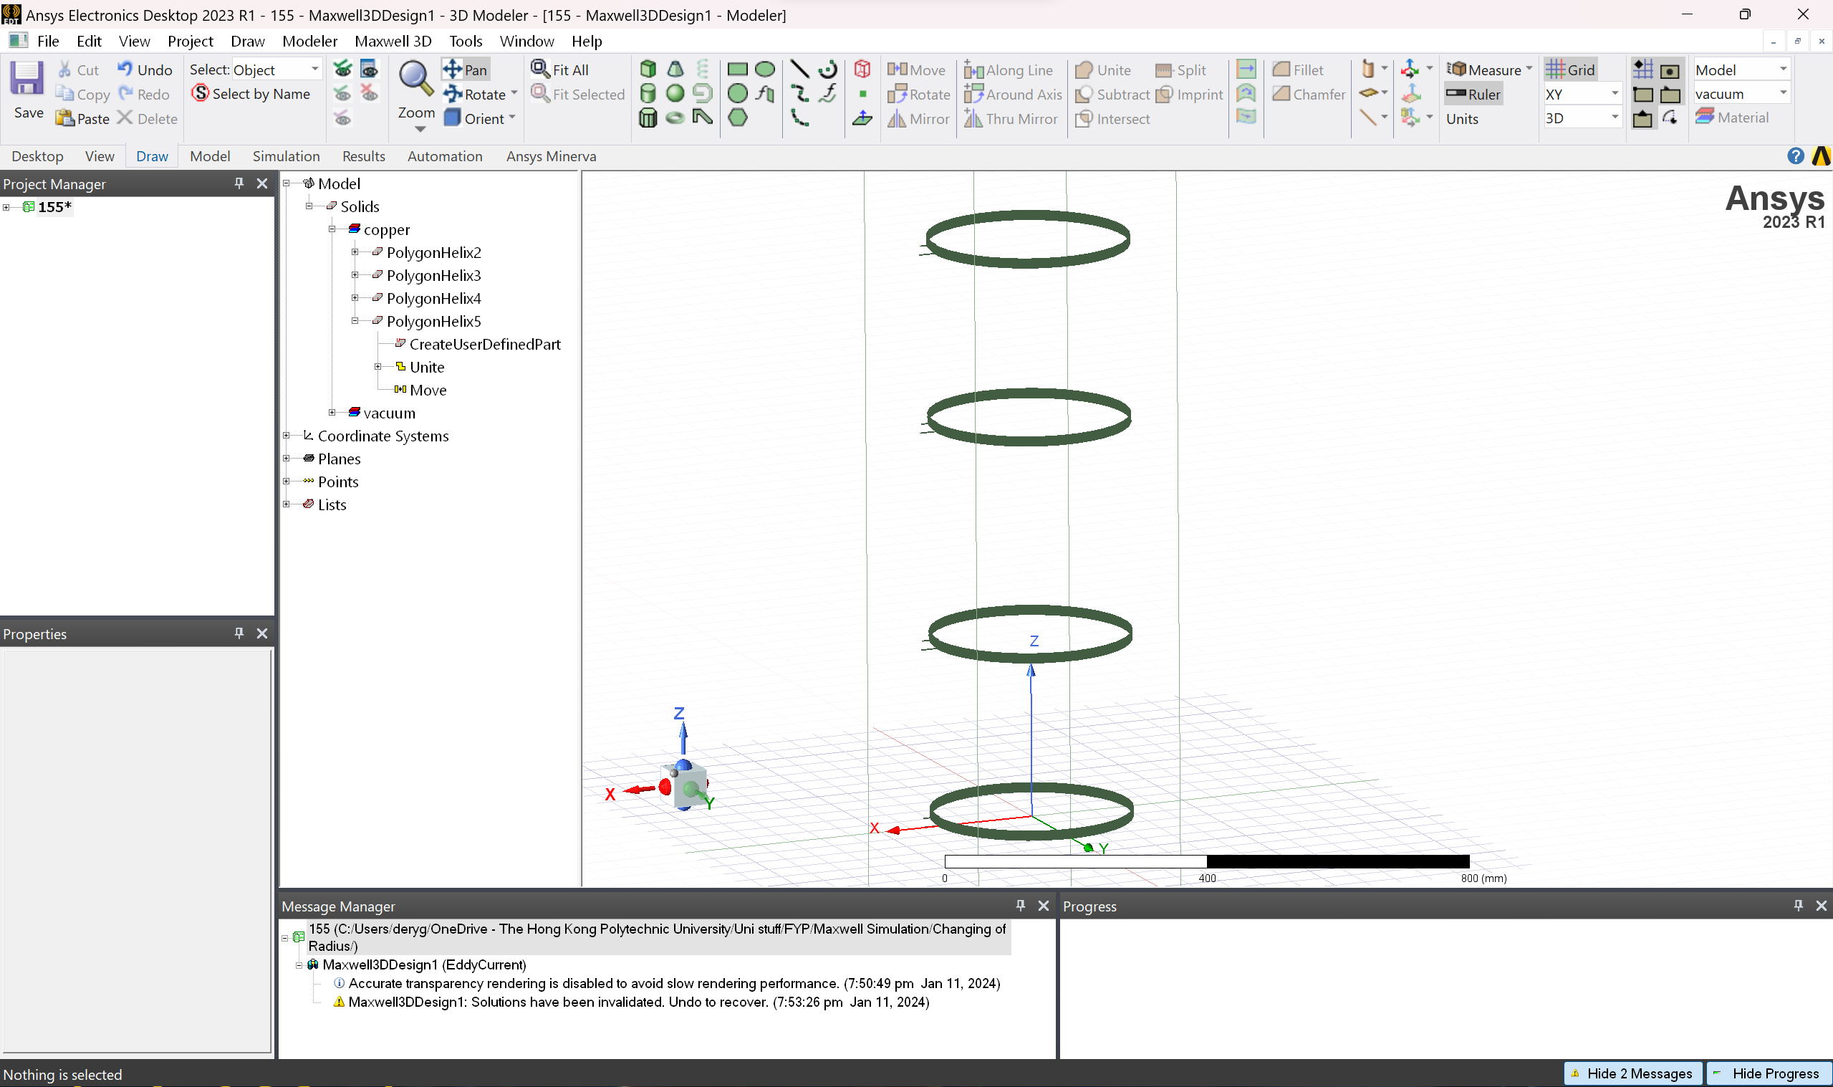Screen dimensions: 1833x1087
Task: Select the Draw Line tool
Action: point(799,70)
